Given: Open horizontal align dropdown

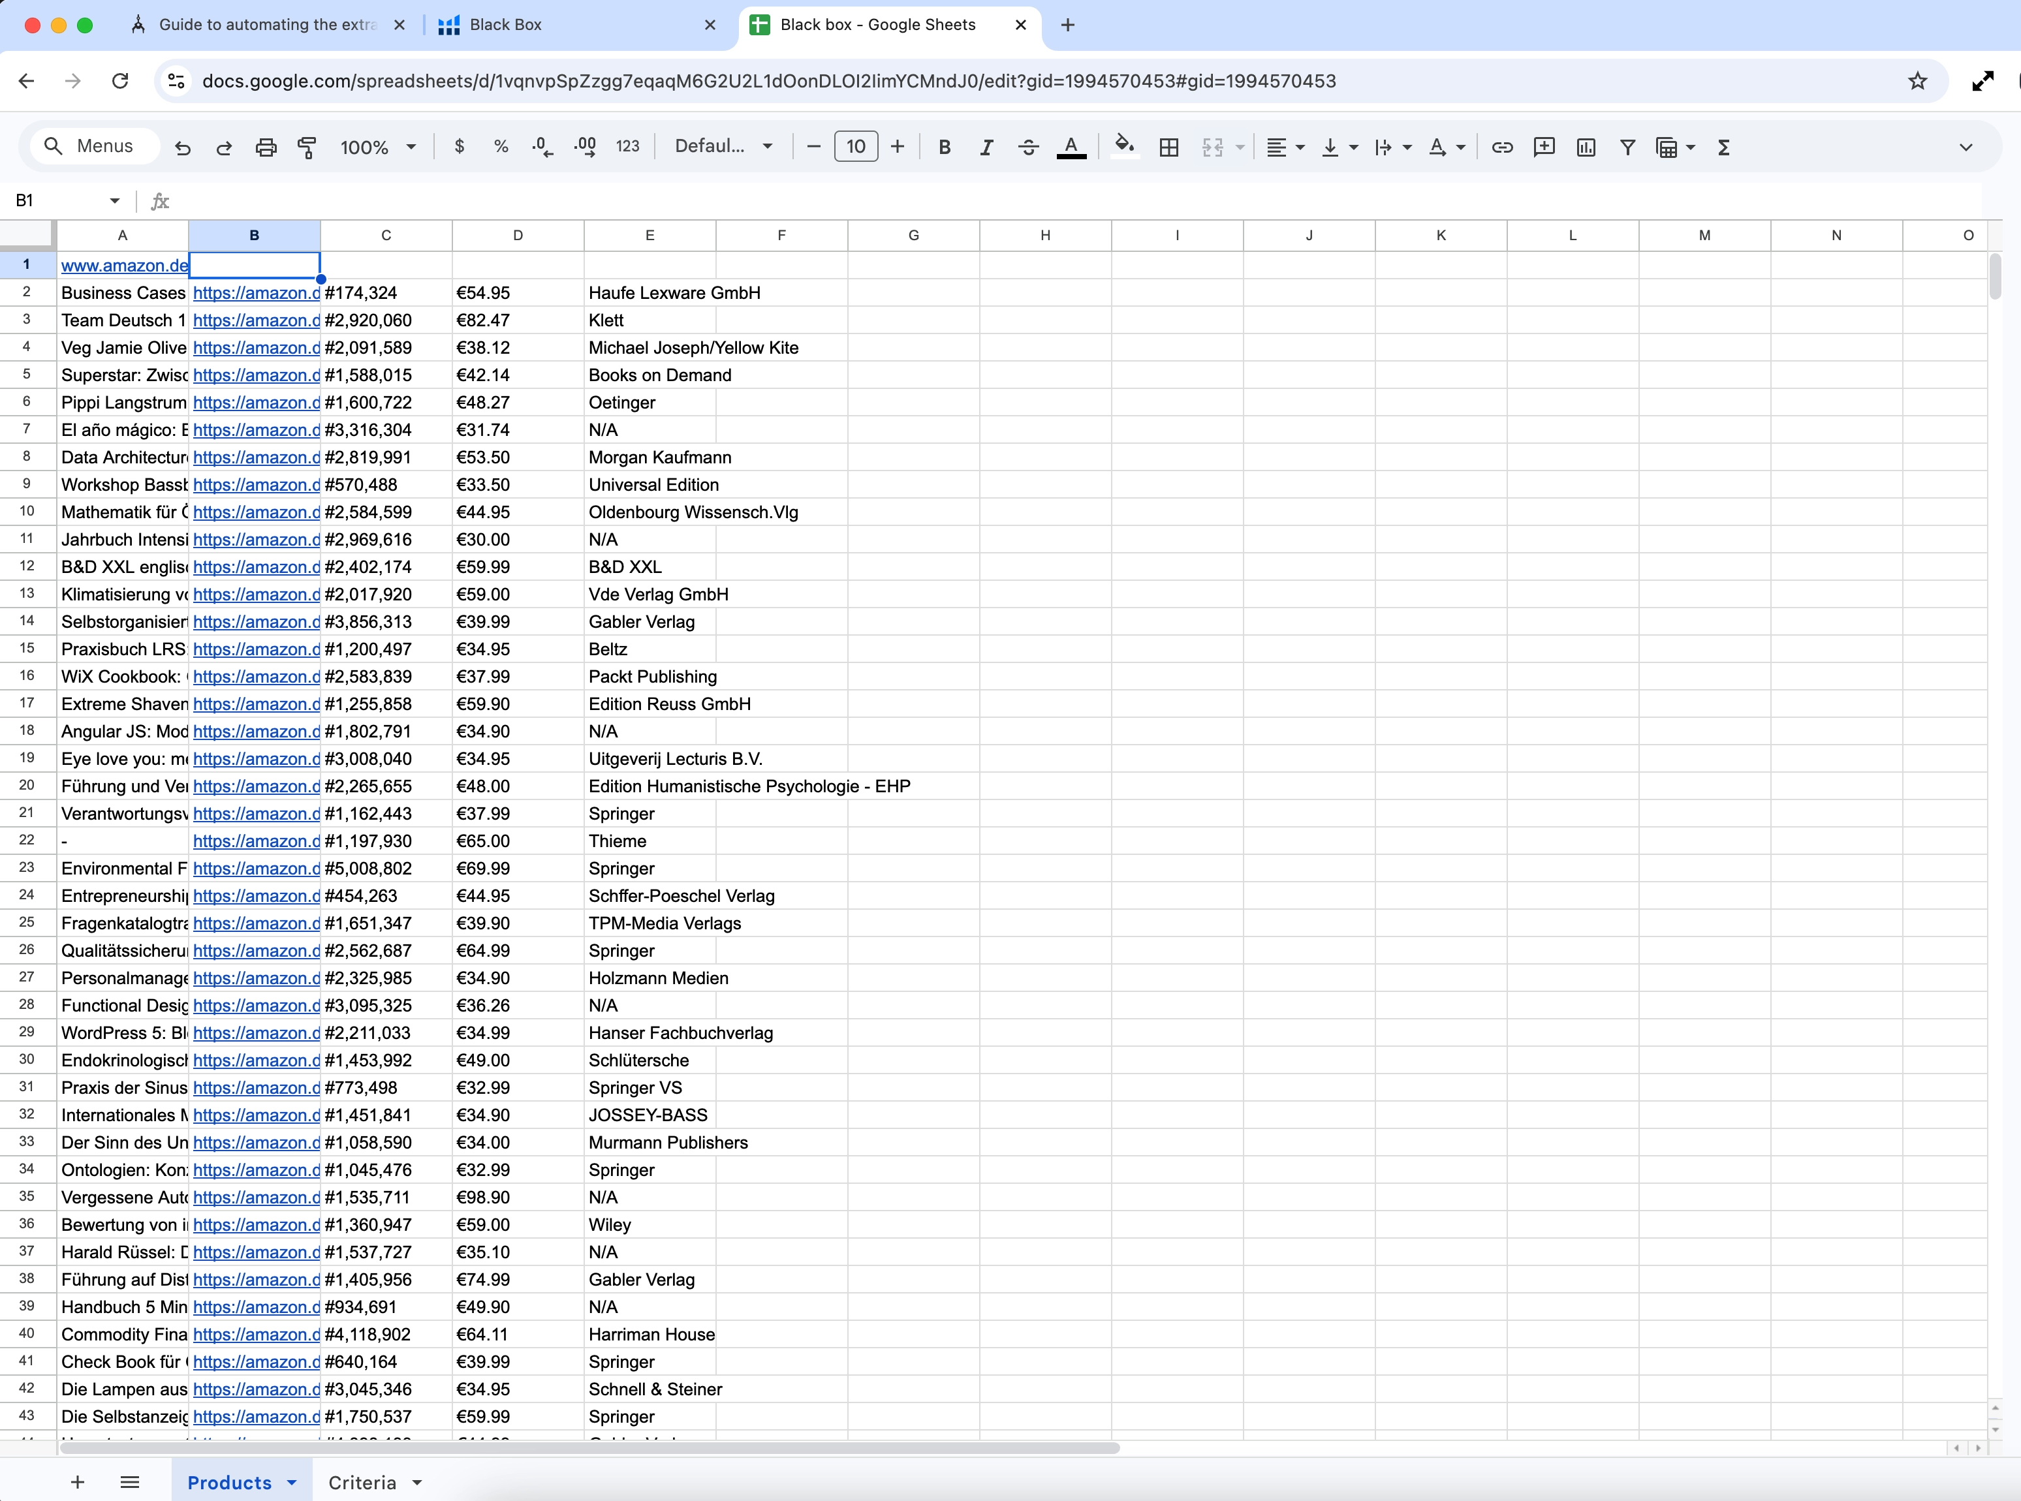Looking at the screenshot, I should pyautogui.click(x=1286, y=147).
